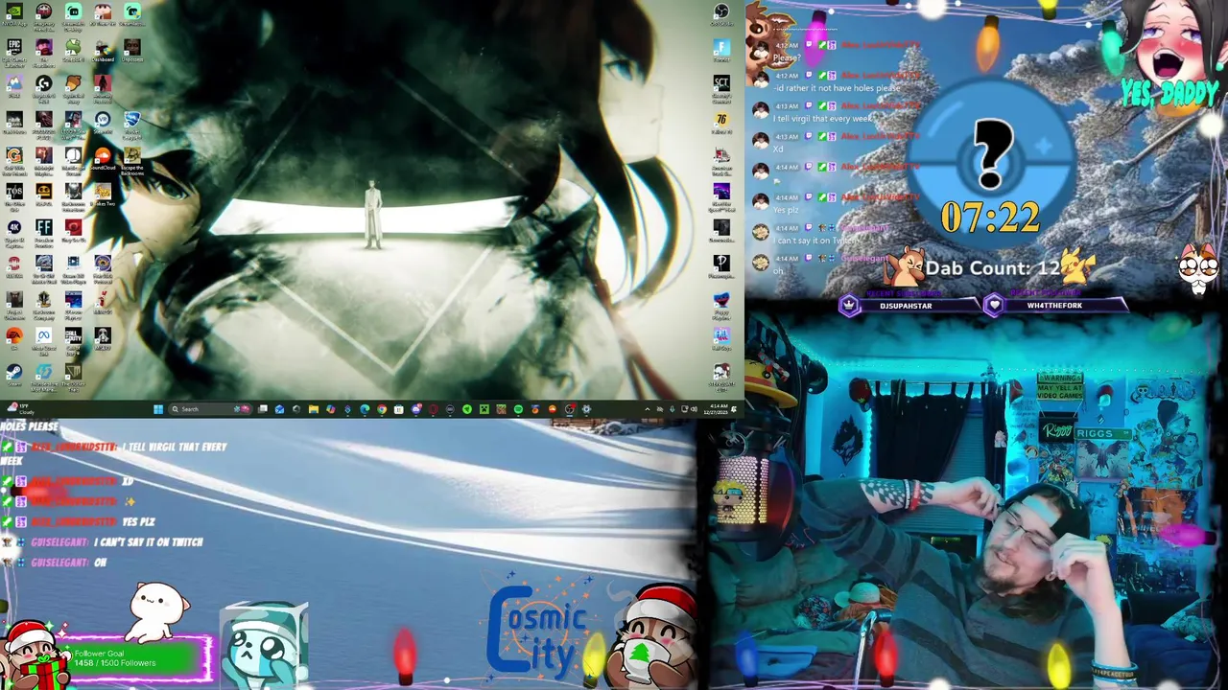Launch the Epic Games Launcher shortcut
The width and height of the screenshot is (1228, 690).
(x=14, y=51)
